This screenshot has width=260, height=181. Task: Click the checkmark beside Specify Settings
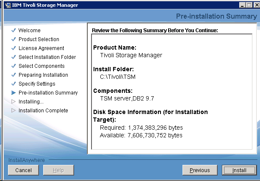tap(14, 84)
